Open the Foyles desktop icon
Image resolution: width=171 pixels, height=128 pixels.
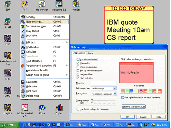coord(59,109)
